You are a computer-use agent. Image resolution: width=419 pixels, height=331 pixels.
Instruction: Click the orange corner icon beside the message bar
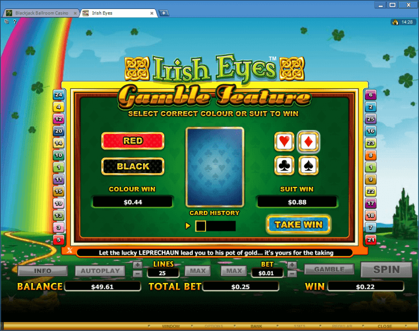[69, 250]
